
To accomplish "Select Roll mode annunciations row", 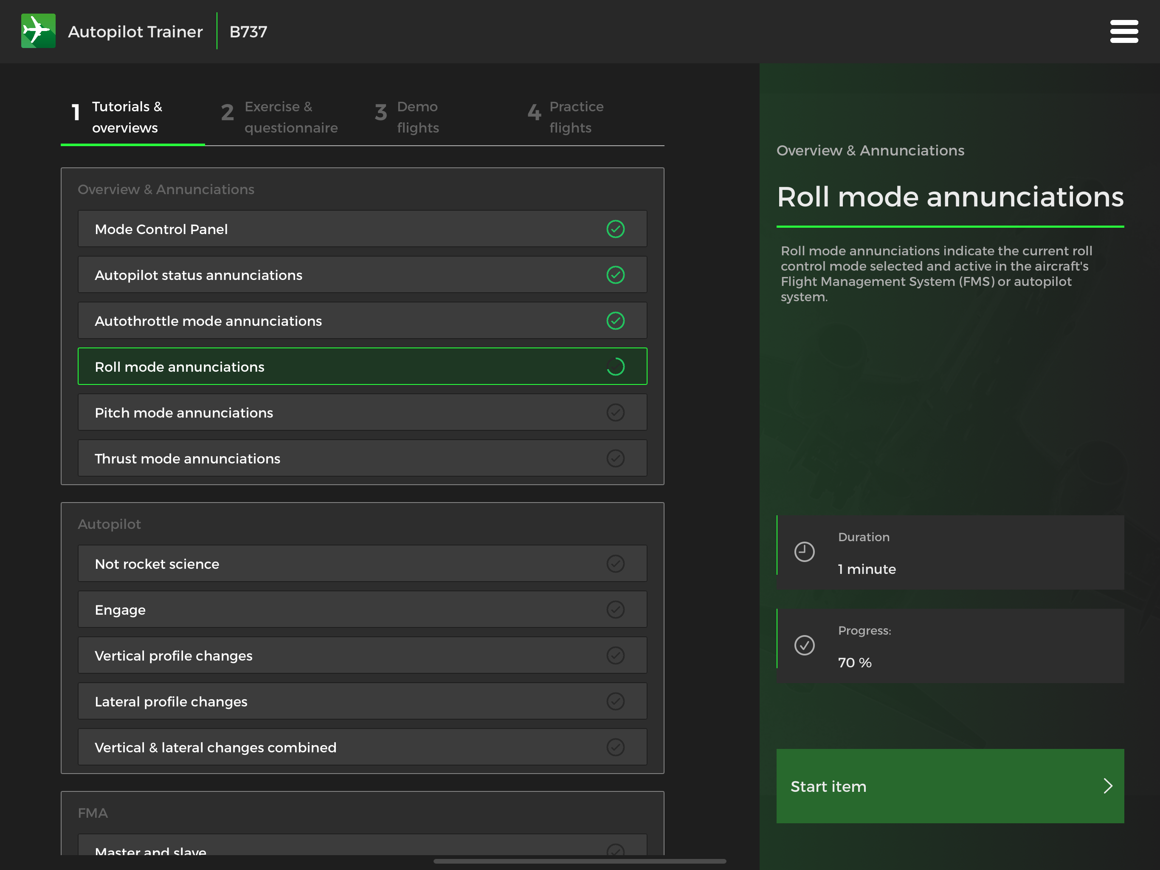I will (362, 367).
